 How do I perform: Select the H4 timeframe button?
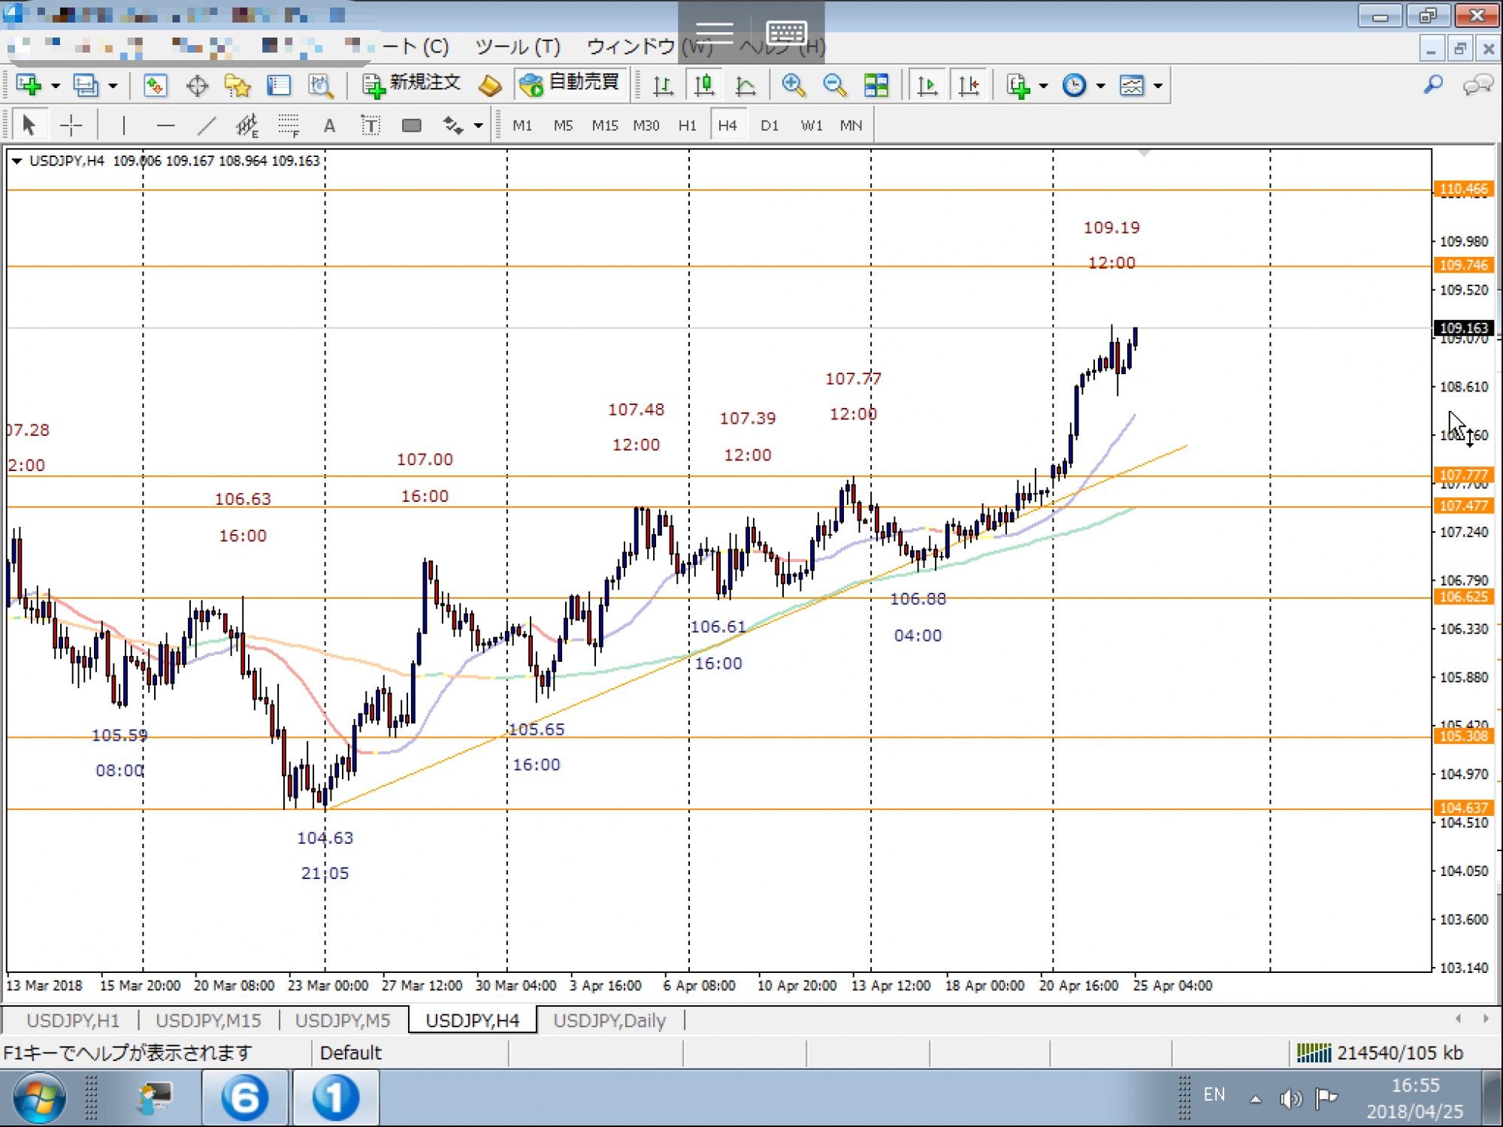[x=727, y=125]
